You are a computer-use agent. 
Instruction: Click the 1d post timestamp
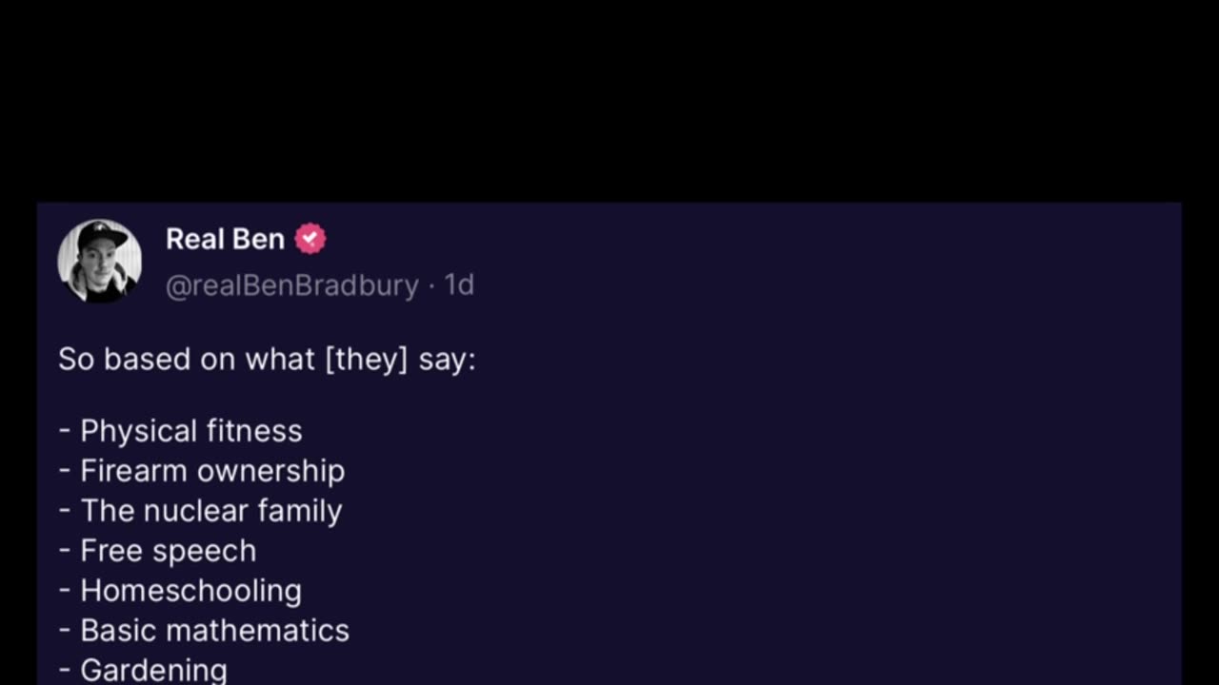(459, 285)
